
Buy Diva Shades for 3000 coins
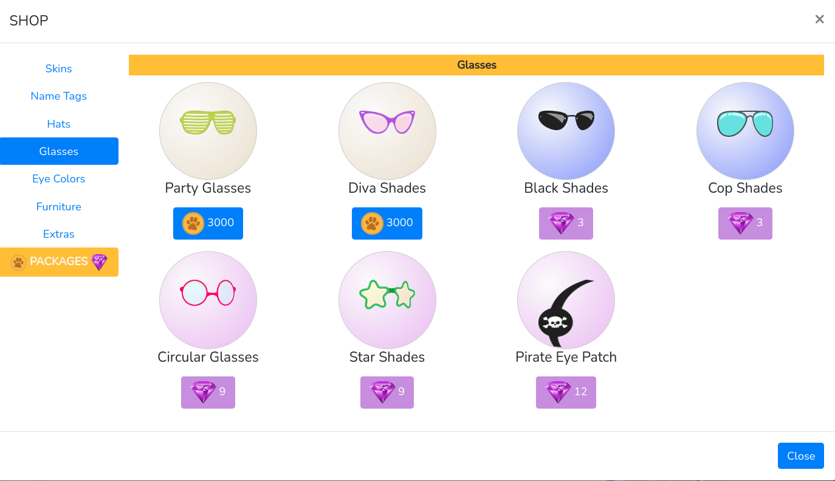click(387, 223)
